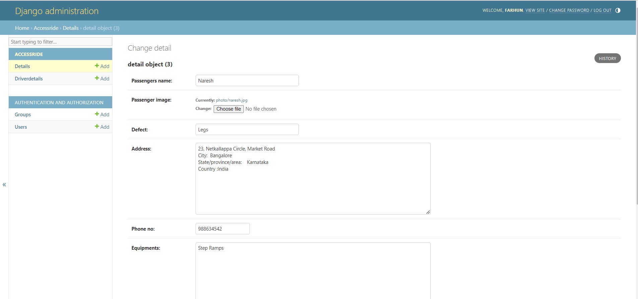Click Authentication and Authorization header
Viewport: 638px width, 299px height.
[x=59, y=102]
